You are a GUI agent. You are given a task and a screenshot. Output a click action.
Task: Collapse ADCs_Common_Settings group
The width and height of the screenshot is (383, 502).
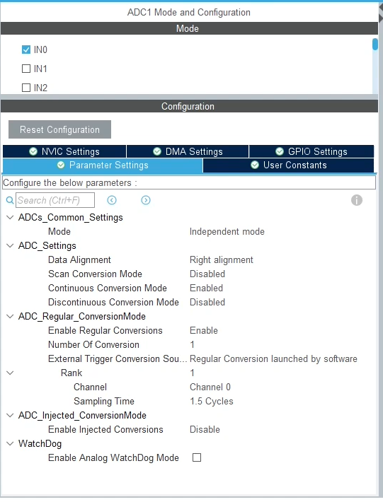[x=10, y=217]
